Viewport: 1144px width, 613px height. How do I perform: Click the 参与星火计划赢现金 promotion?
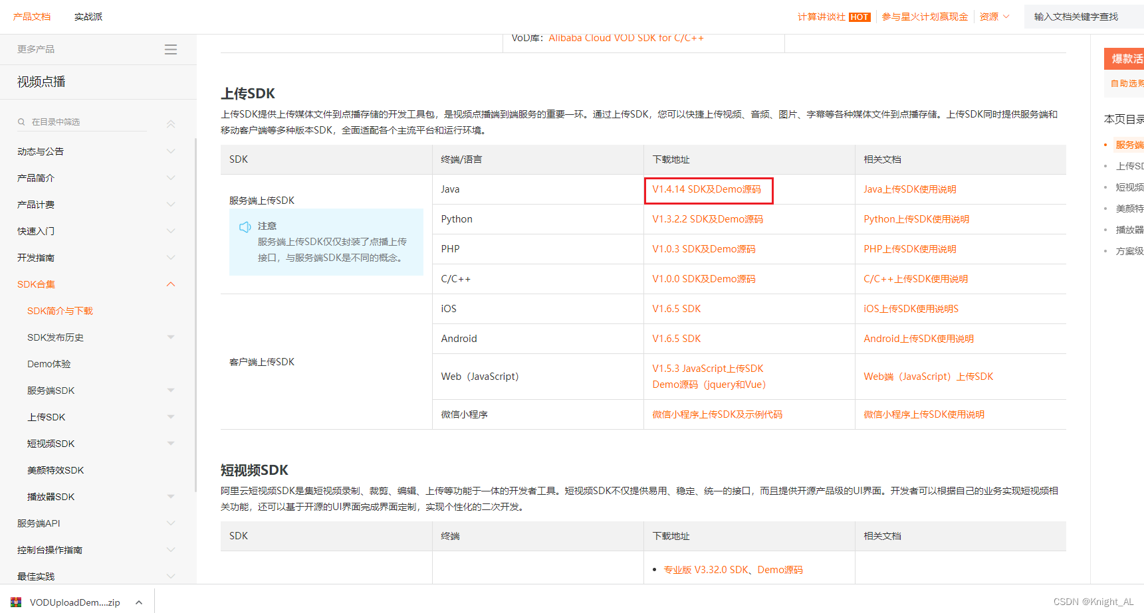(925, 17)
